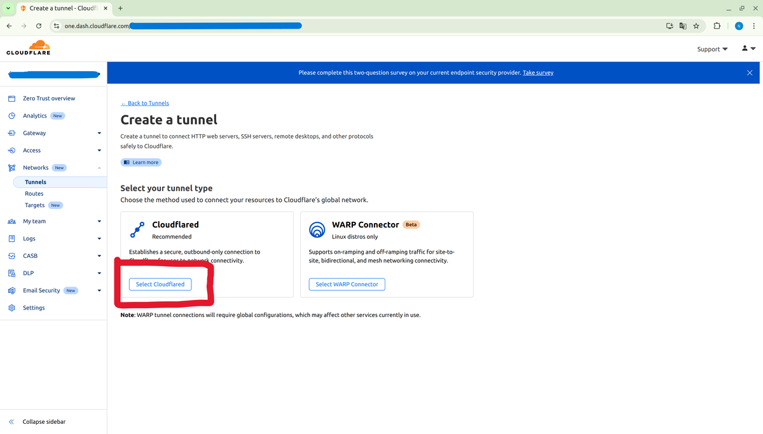Open the tab search dropdown arrow

(8, 8)
